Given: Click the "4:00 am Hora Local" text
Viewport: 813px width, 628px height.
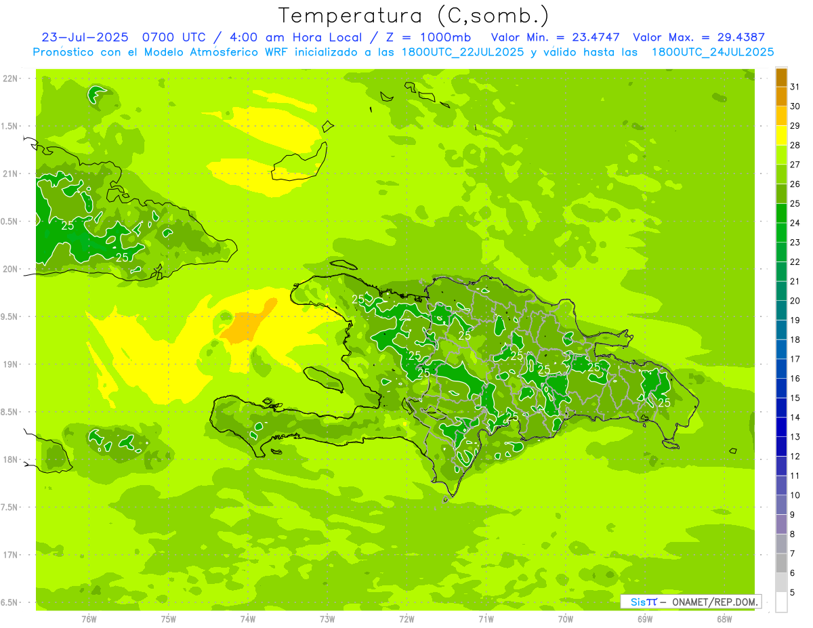Looking at the screenshot, I should click(x=296, y=37).
